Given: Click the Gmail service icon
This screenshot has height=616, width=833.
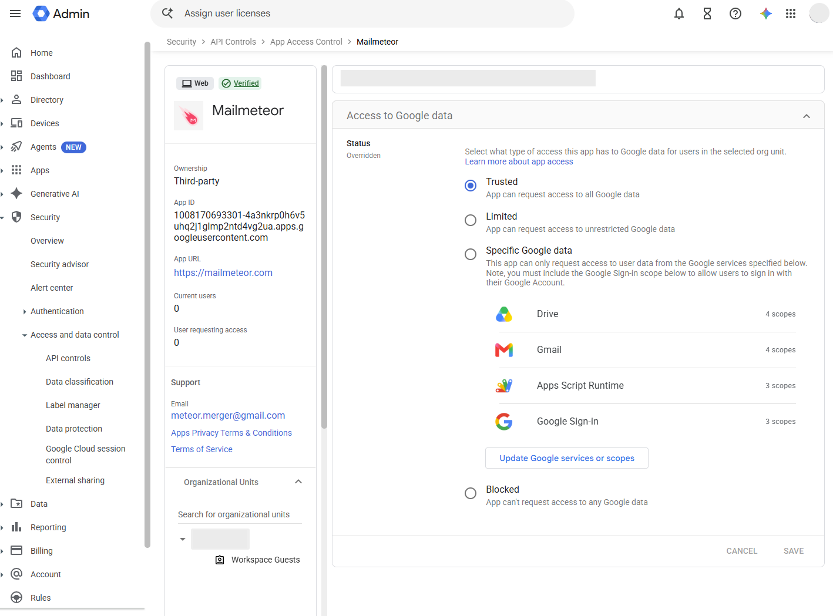Looking at the screenshot, I should 504,350.
